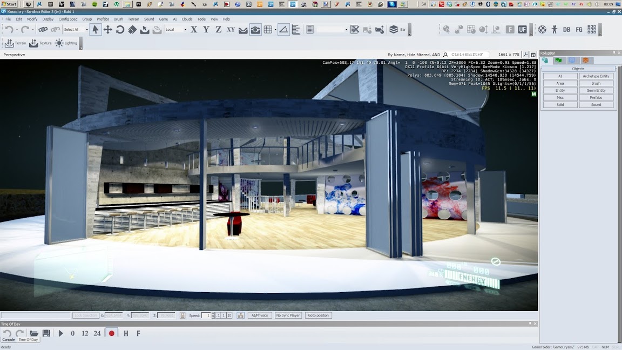Select the Move object tool
622x350 pixels.
coord(108,30)
